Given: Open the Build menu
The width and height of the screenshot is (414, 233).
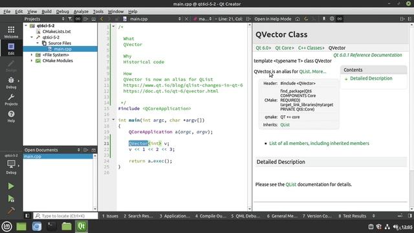Looking at the screenshot, I should [47, 12].
